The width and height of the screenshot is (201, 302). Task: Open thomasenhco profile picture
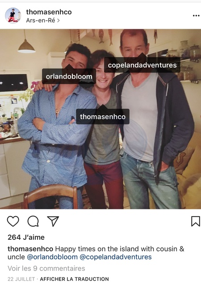pyautogui.click(x=13, y=16)
